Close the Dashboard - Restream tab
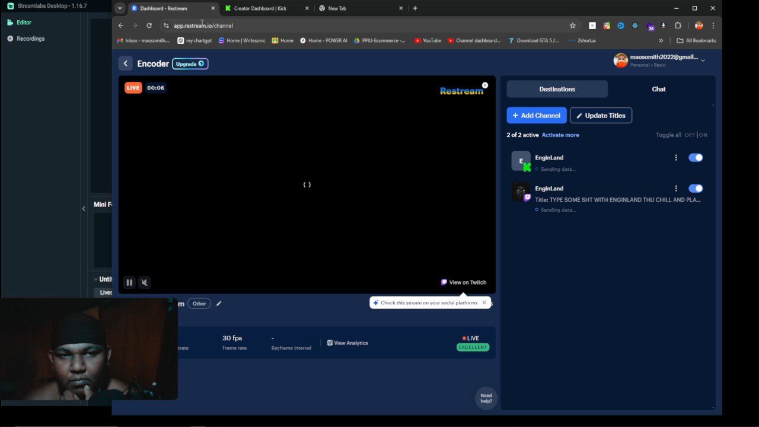This screenshot has height=427, width=759. [x=213, y=8]
